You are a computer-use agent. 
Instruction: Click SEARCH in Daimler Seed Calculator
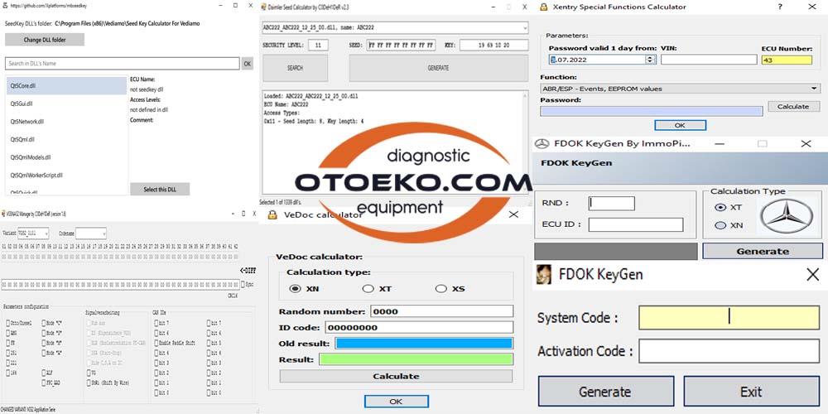[295, 68]
